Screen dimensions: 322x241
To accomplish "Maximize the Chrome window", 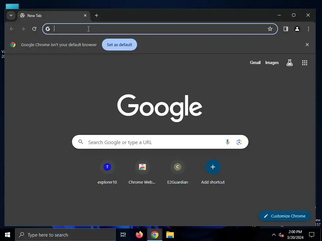I will click(x=294, y=15).
